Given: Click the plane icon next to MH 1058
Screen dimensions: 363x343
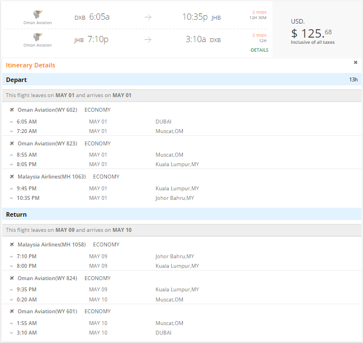Looking at the screenshot, I should coord(12,245).
